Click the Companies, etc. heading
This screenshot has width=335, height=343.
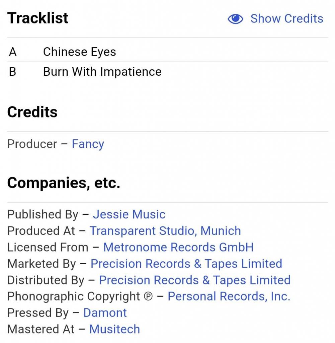tap(64, 183)
